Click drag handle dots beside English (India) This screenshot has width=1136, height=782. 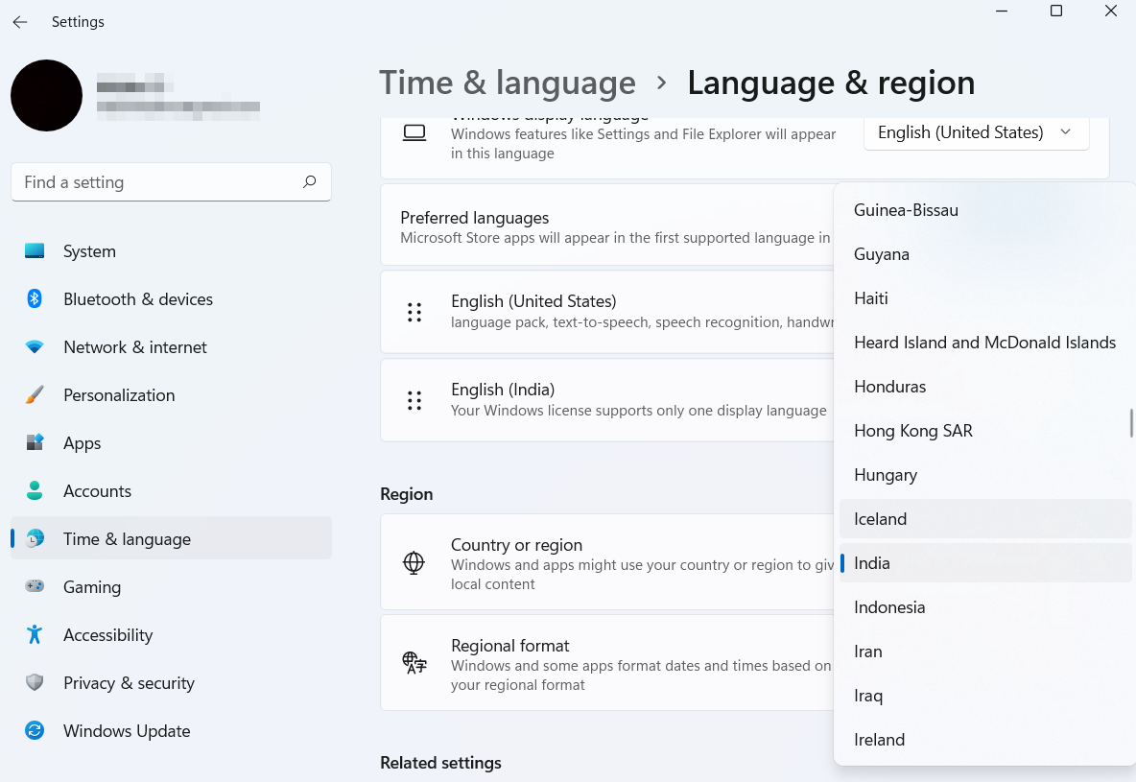414,400
